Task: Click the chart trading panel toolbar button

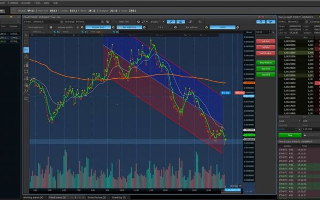Action: pos(181,22)
